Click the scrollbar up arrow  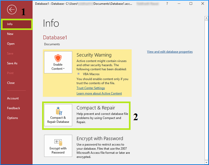[206, 18]
